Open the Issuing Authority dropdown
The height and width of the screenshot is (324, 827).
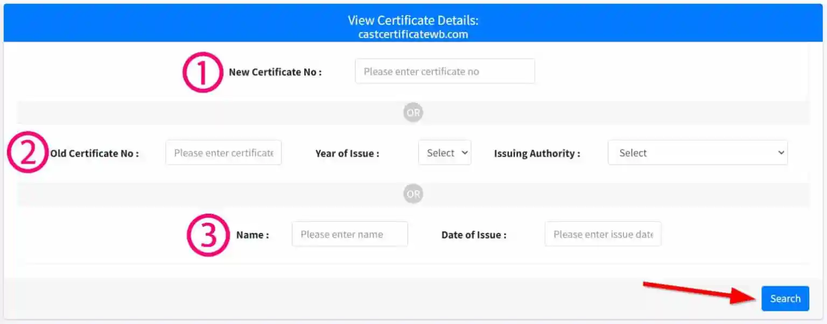click(x=697, y=152)
